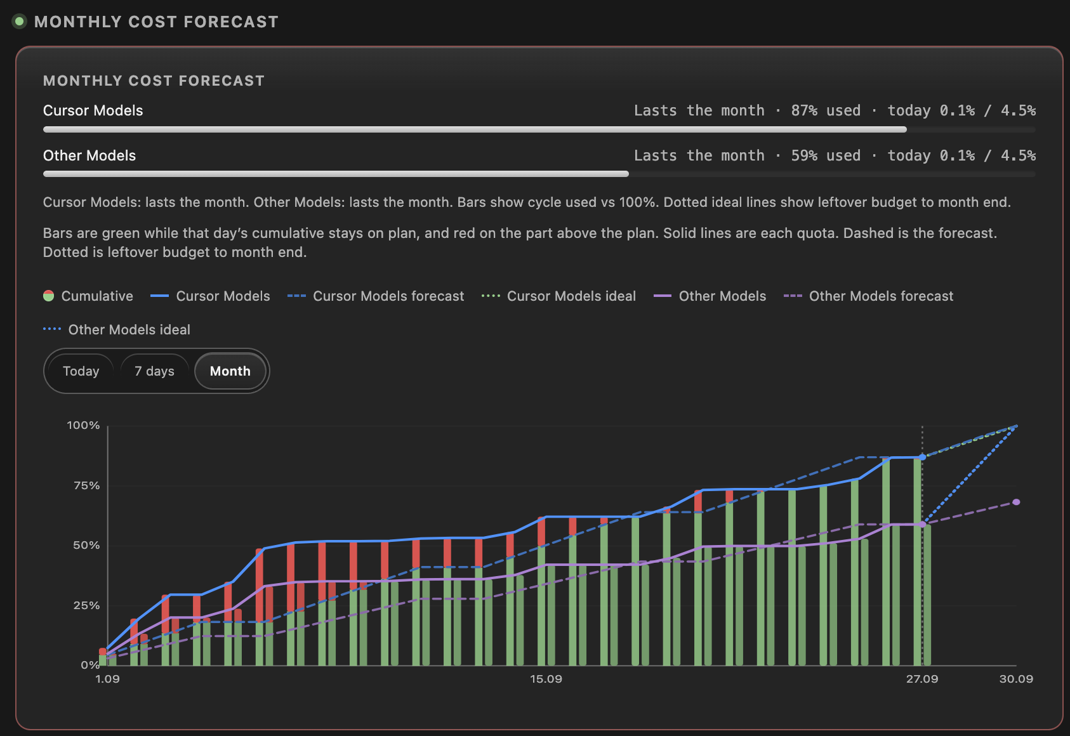The image size is (1070, 736).
Task: Select the 7 days range tab
Action: click(x=154, y=371)
